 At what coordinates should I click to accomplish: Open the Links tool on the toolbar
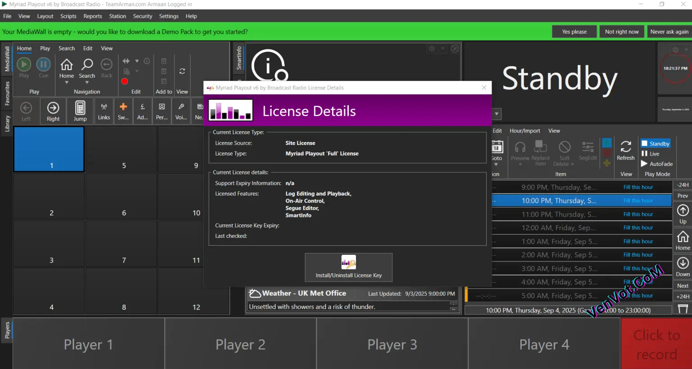[104, 111]
